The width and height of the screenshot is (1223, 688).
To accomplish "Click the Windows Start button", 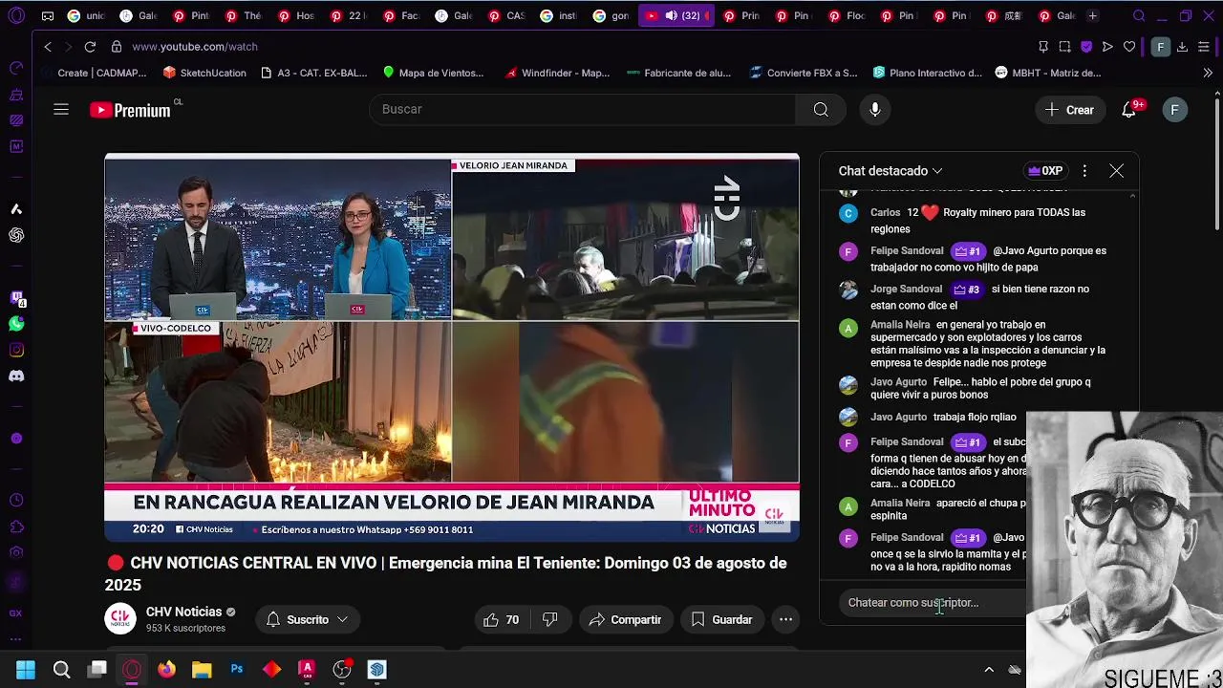I will [26, 669].
